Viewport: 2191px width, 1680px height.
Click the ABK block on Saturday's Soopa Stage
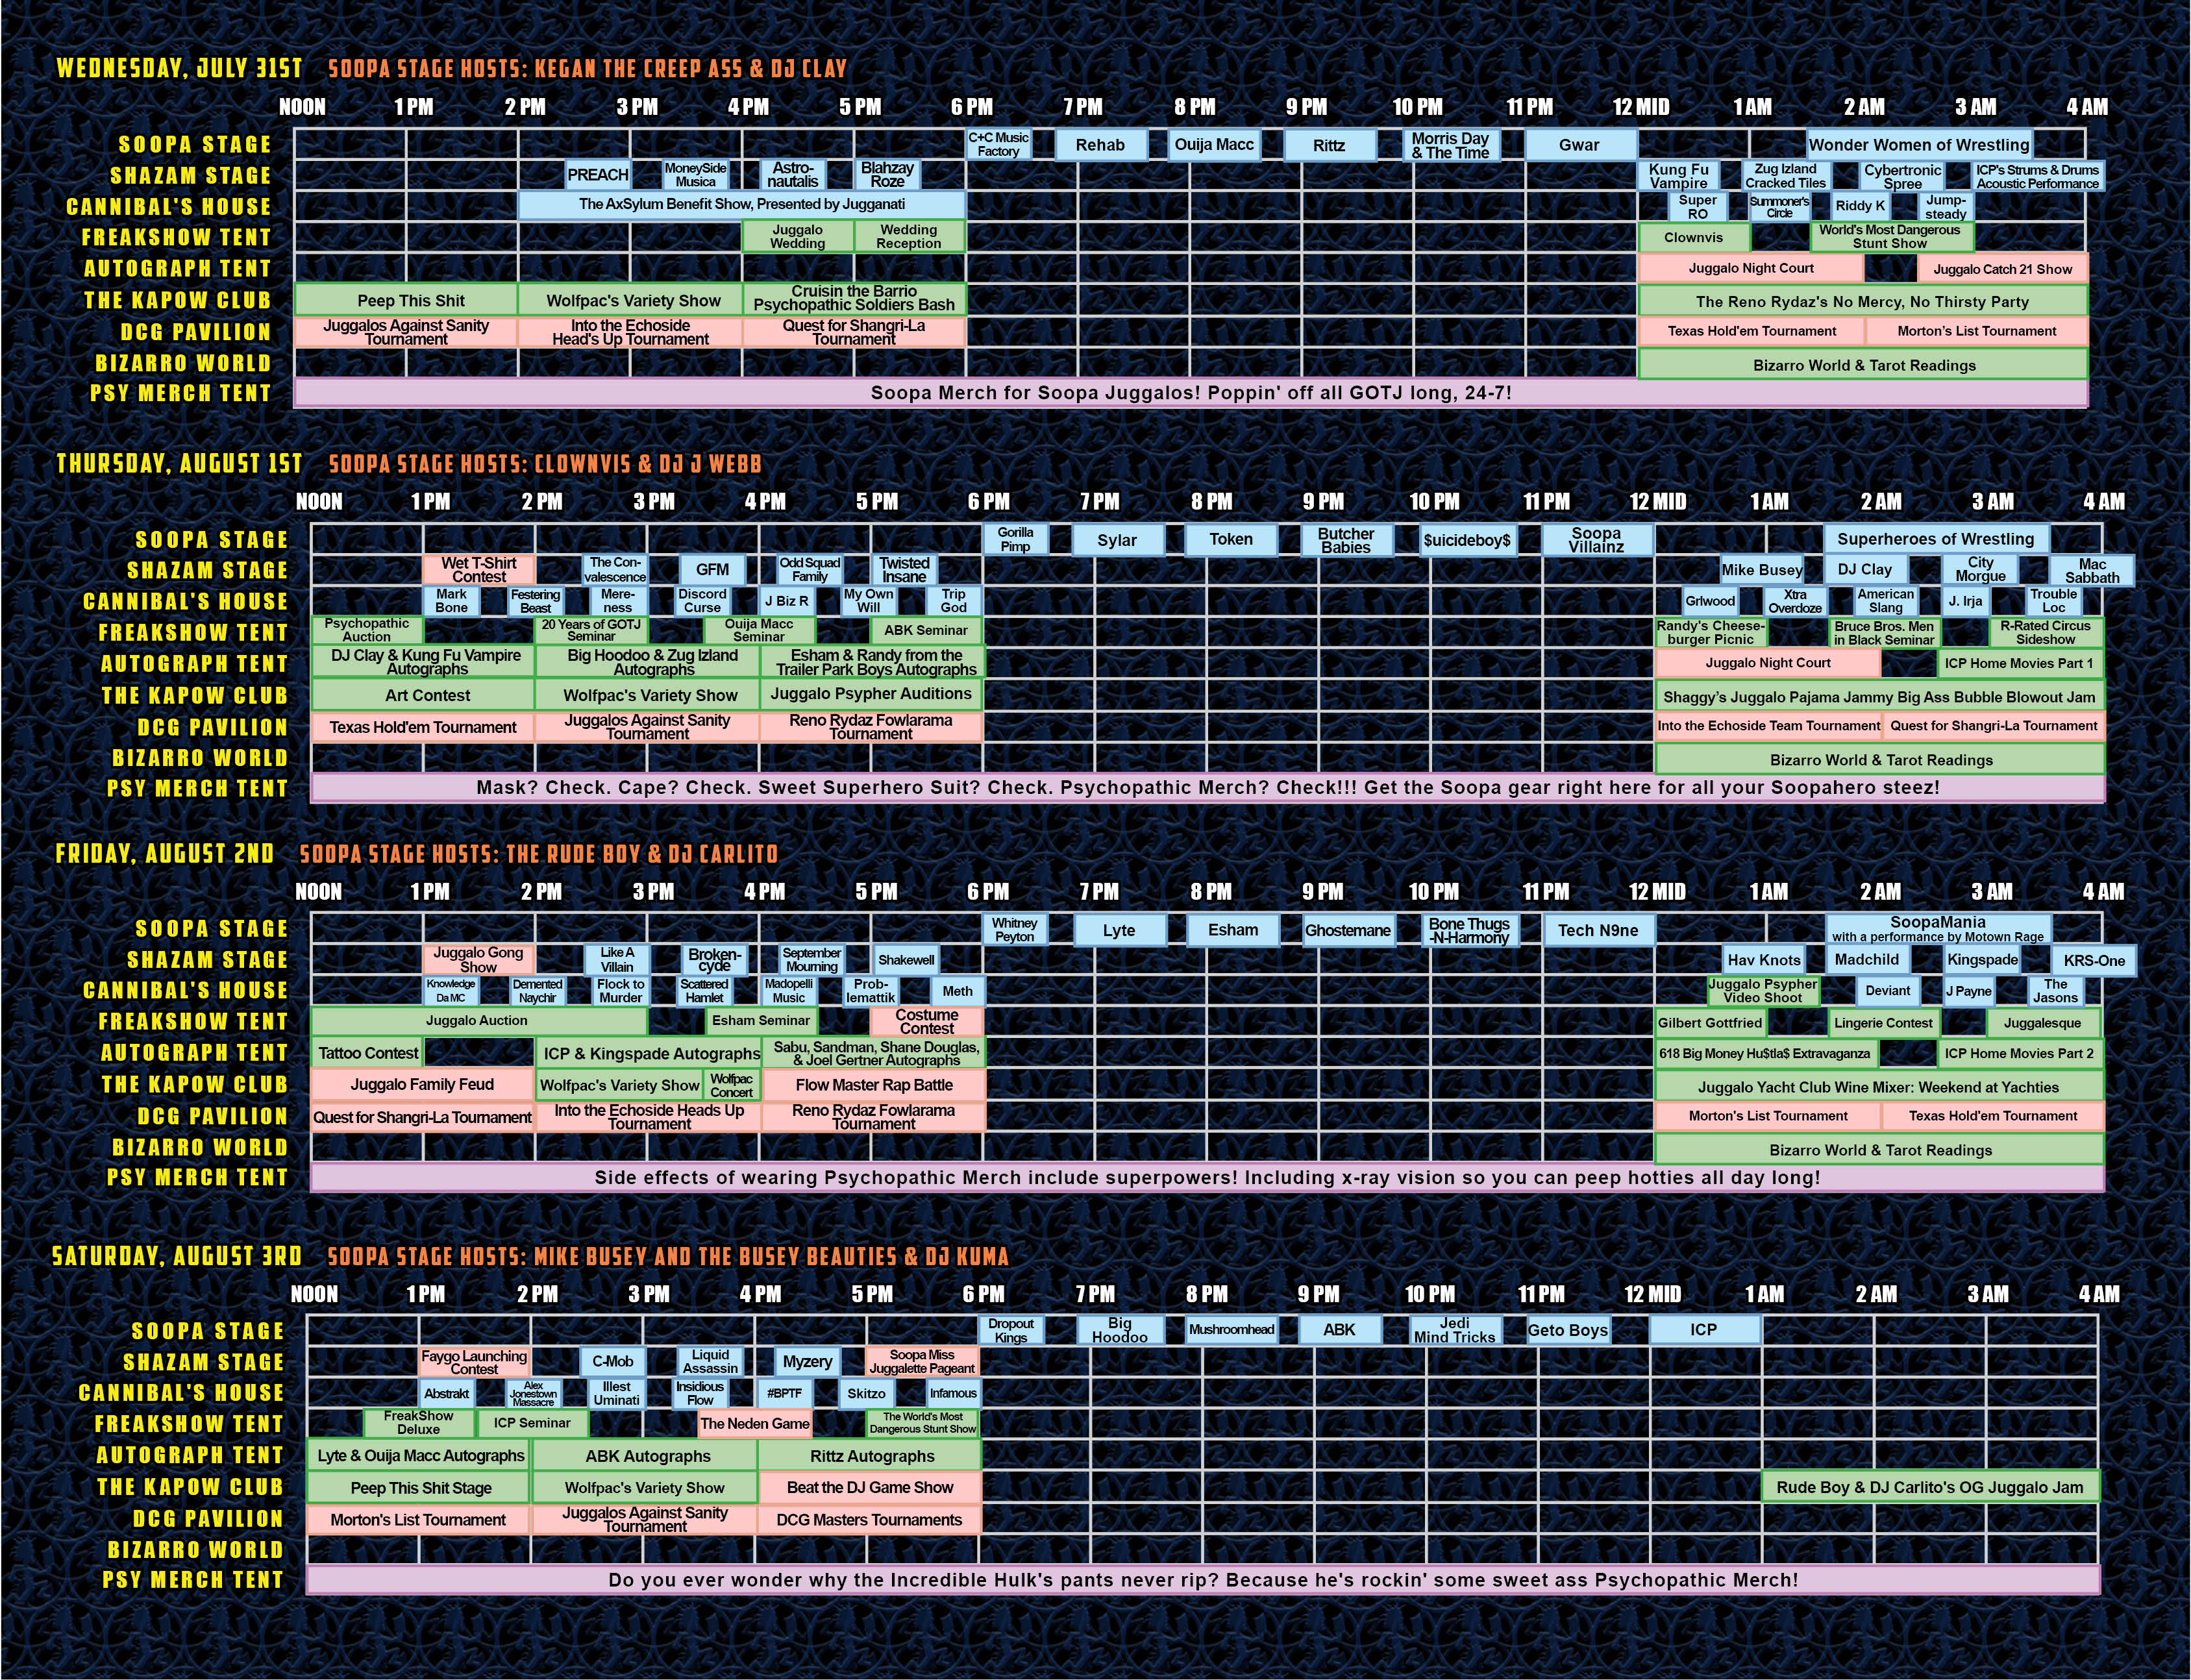tap(1339, 1330)
